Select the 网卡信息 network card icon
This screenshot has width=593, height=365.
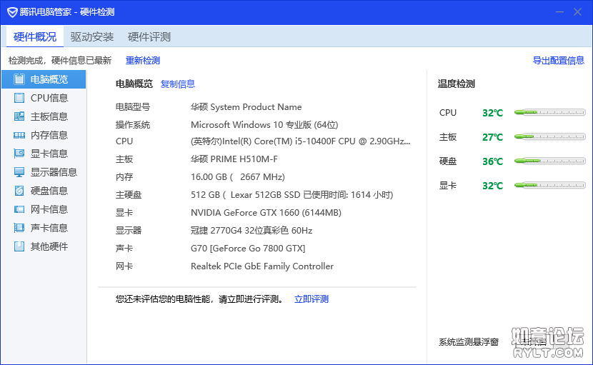click(19, 209)
